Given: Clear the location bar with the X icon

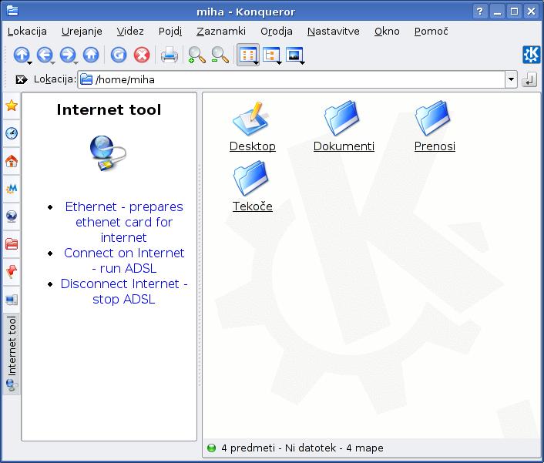Looking at the screenshot, I should 21,80.
